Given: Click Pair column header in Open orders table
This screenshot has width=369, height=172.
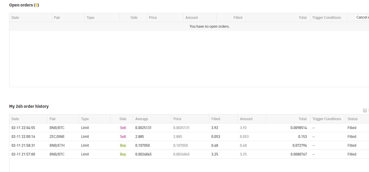Looking at the screenshot, I should [x=57, y=18].
